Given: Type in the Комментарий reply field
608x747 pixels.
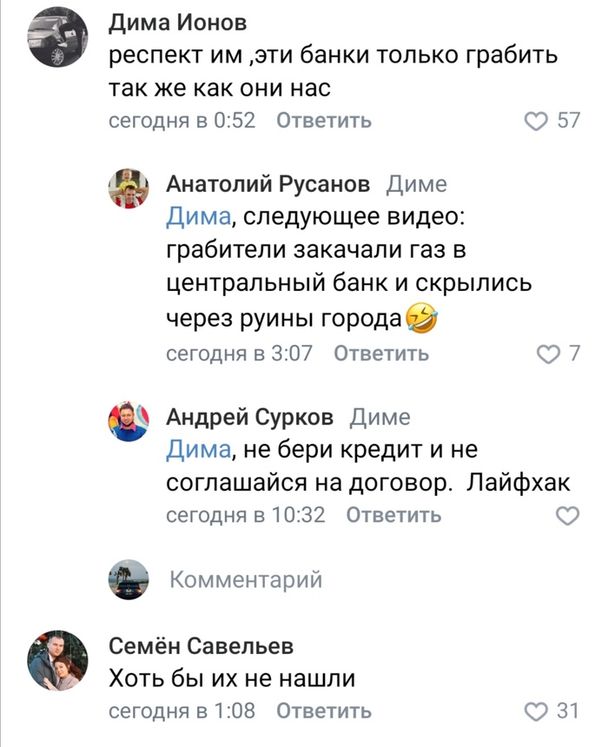Looking at the screenshot, I should (x=246, y=579).
